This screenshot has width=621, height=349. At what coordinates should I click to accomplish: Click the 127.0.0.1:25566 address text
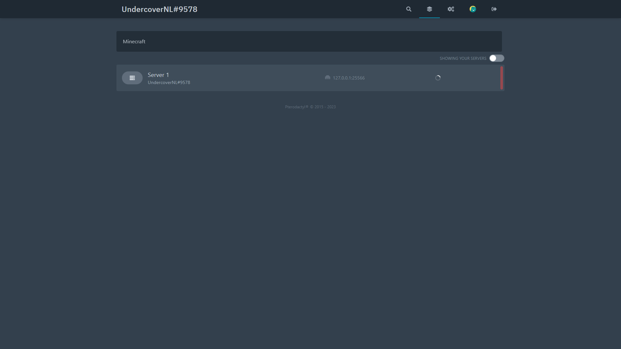tap(349, 78)
